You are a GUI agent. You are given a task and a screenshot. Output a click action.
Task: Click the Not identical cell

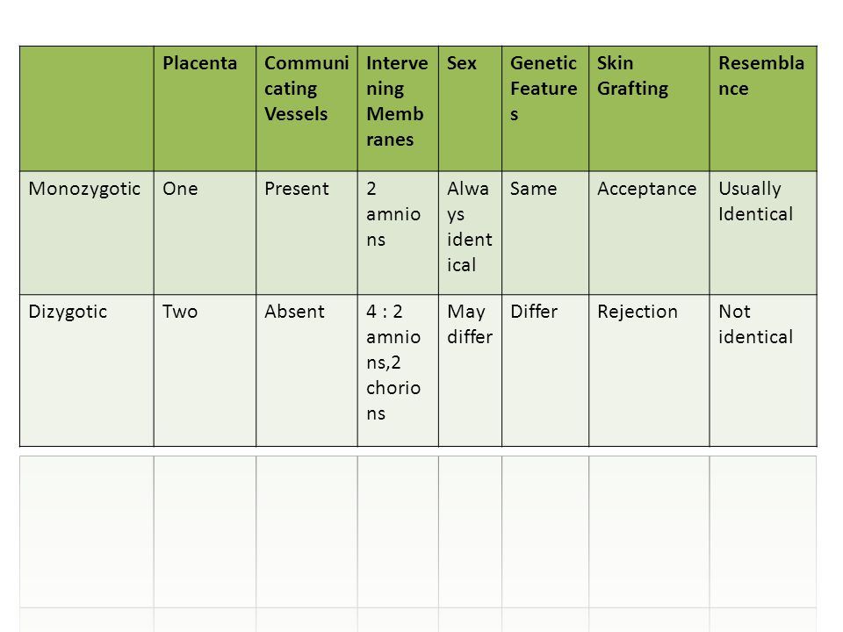click(763, 370)
